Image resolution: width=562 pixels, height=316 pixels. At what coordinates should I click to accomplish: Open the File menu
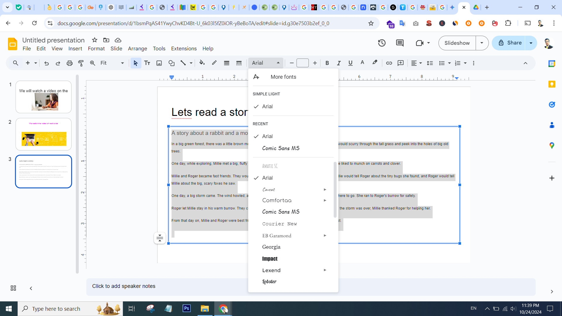pyautogui.click(x=27, y=49)
